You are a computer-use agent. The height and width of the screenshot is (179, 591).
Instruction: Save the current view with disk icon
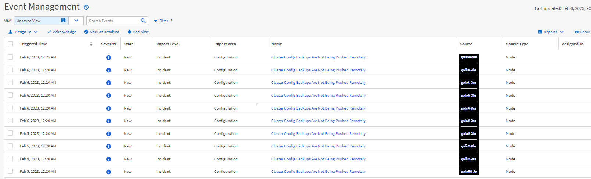pyautogui.click(x=63, y=21)
